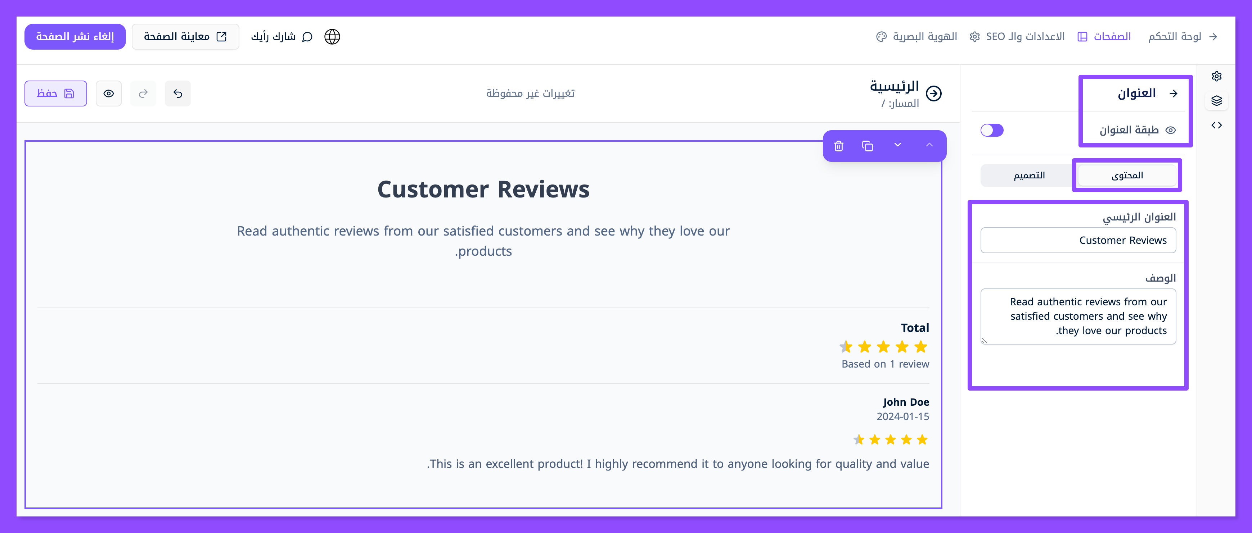
Task: Click the إلغاء نشر الصفحة button
Action: [75, 37]
